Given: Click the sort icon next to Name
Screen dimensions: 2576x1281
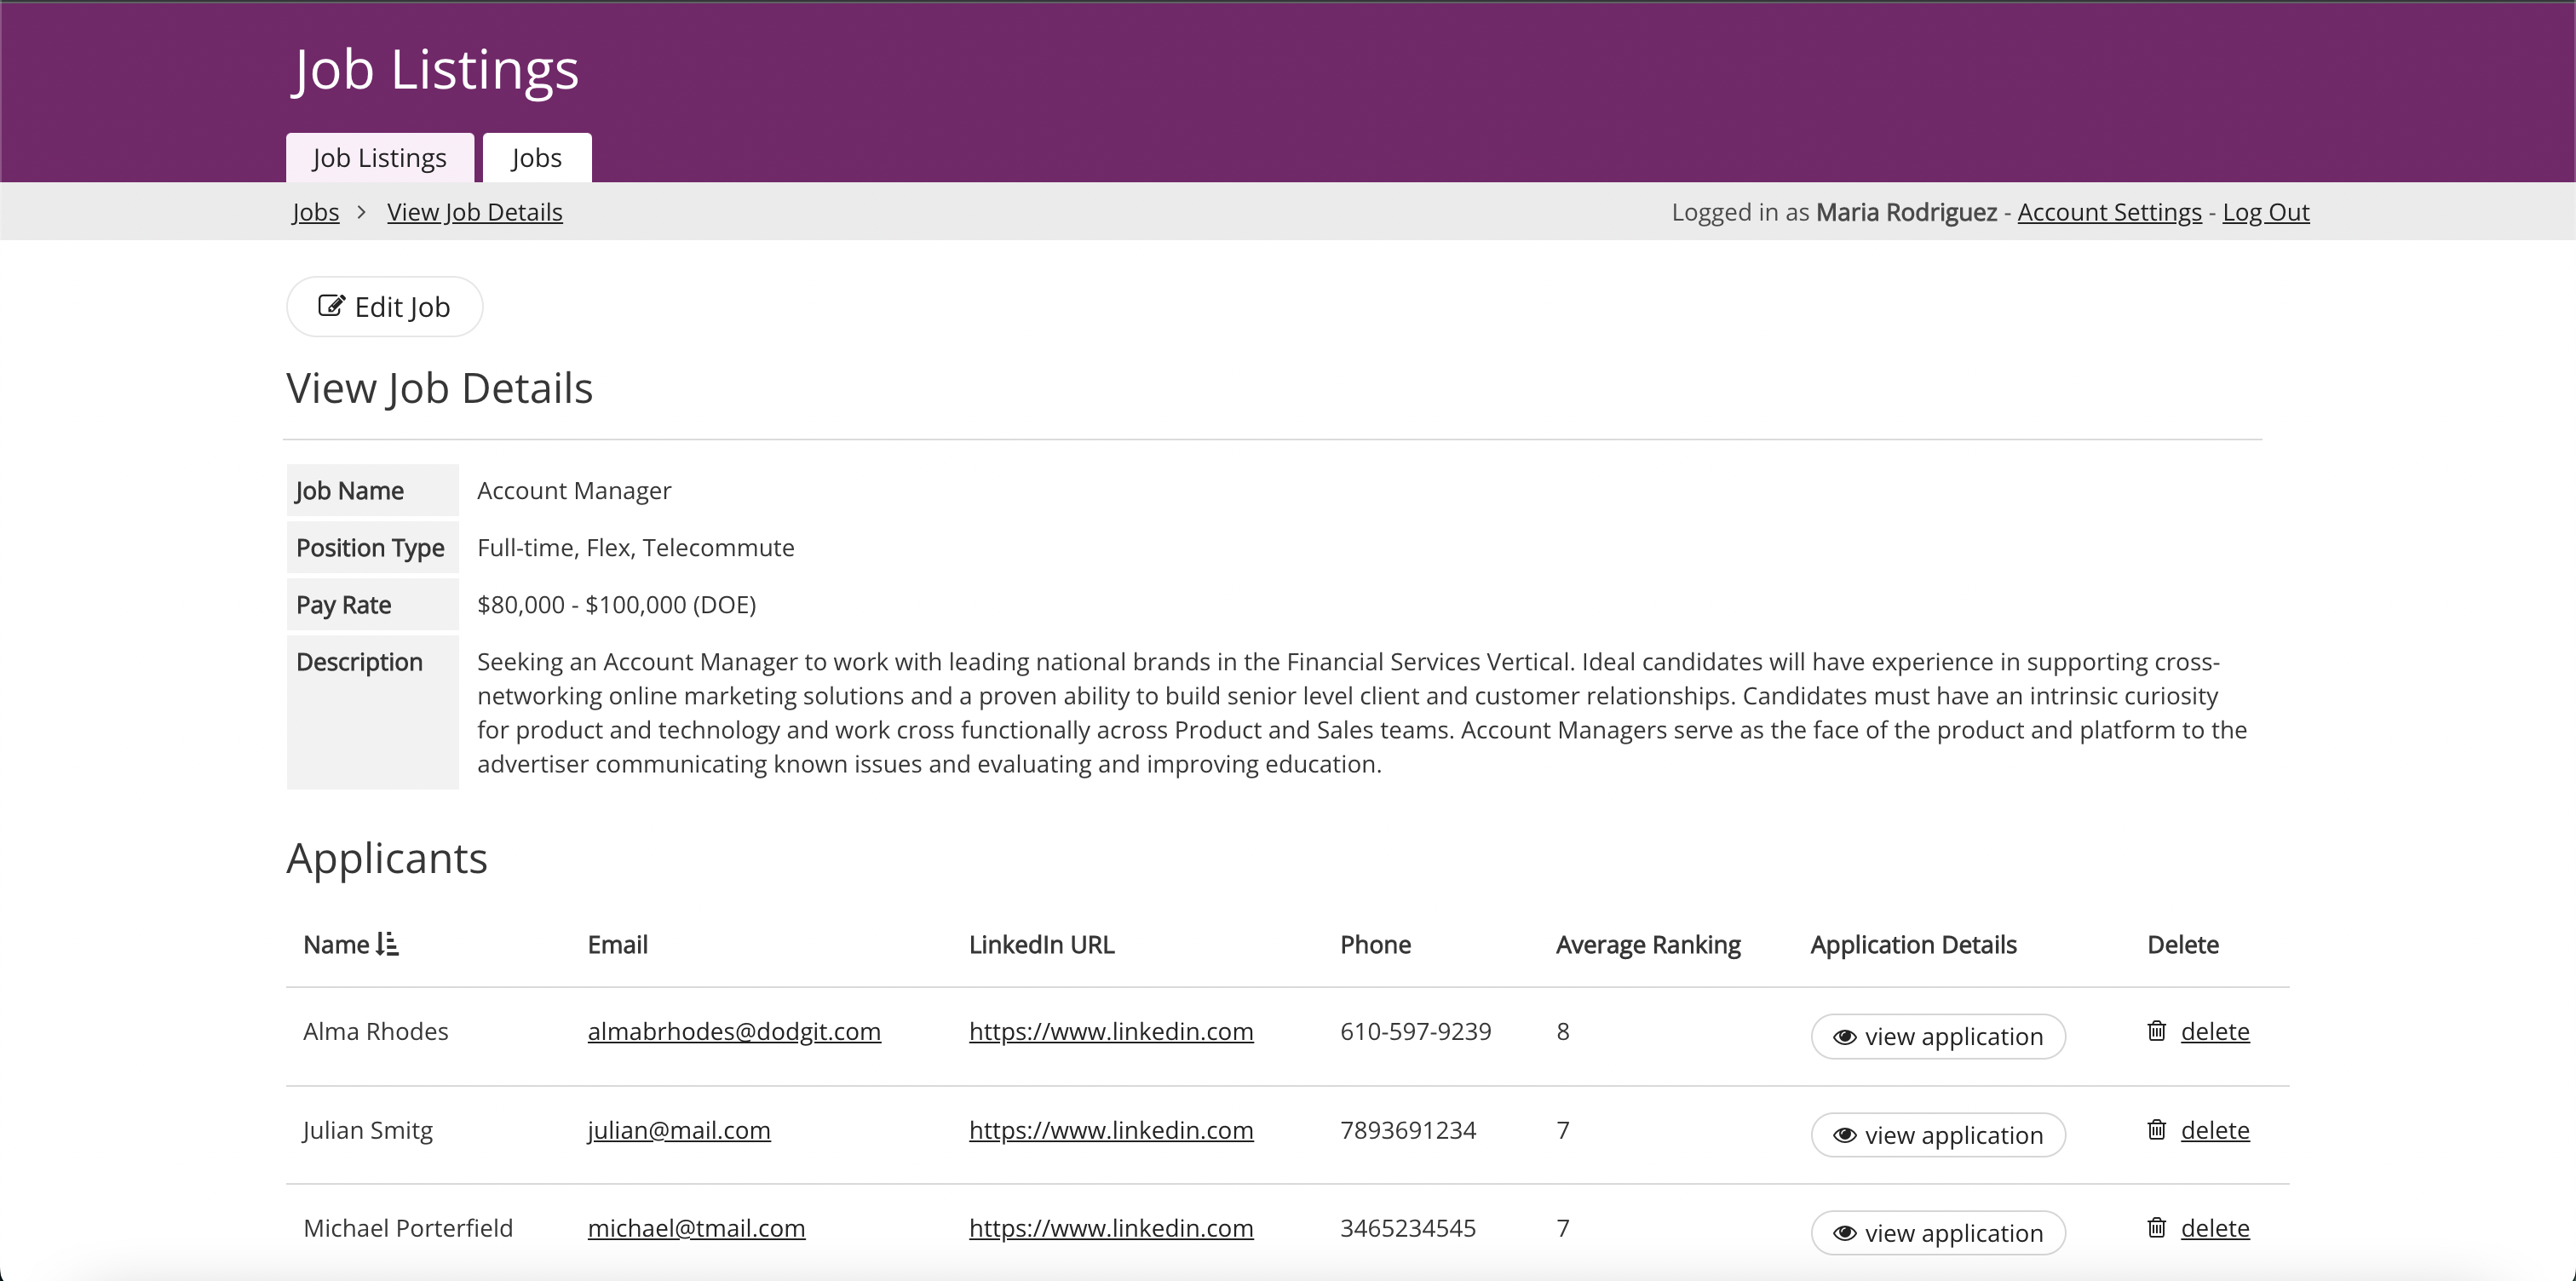Looking at the screenshot, I should tap(388, 944).
